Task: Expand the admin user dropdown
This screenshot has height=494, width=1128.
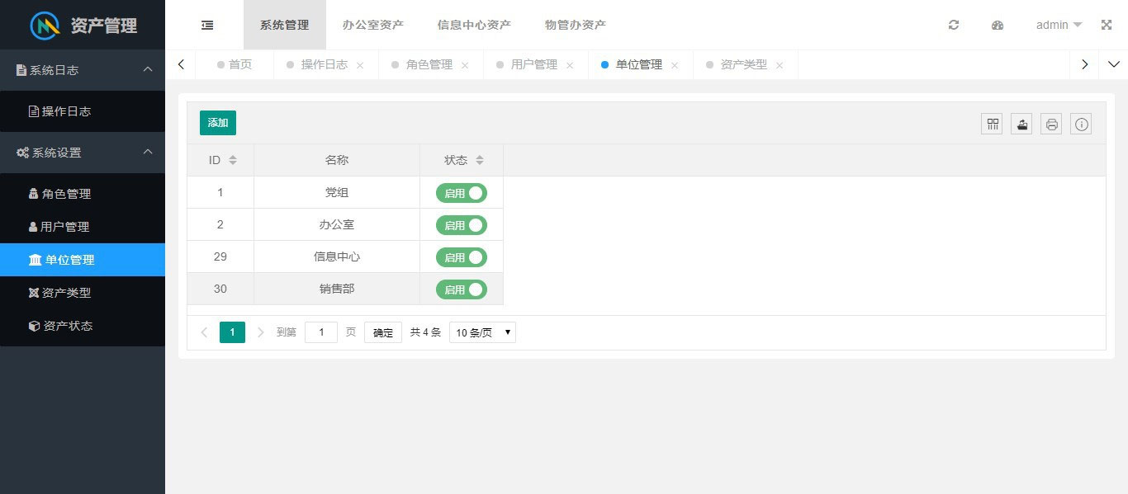Action: 1059,25
